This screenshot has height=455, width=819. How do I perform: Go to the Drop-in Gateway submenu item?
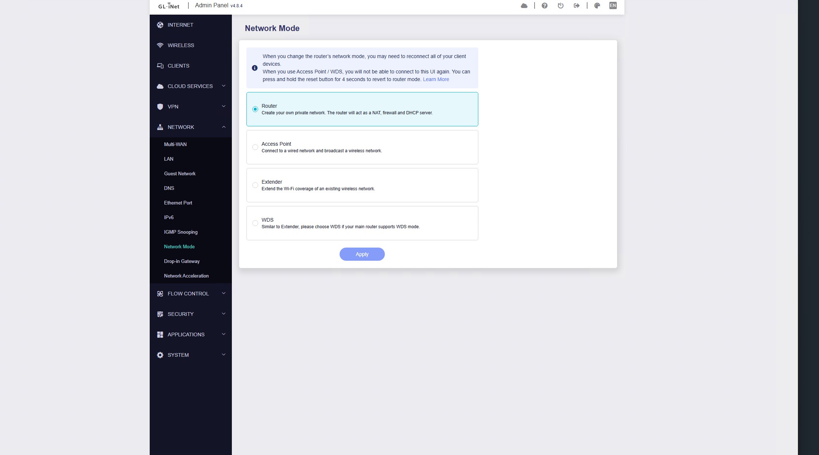click(x=182, y=261)
